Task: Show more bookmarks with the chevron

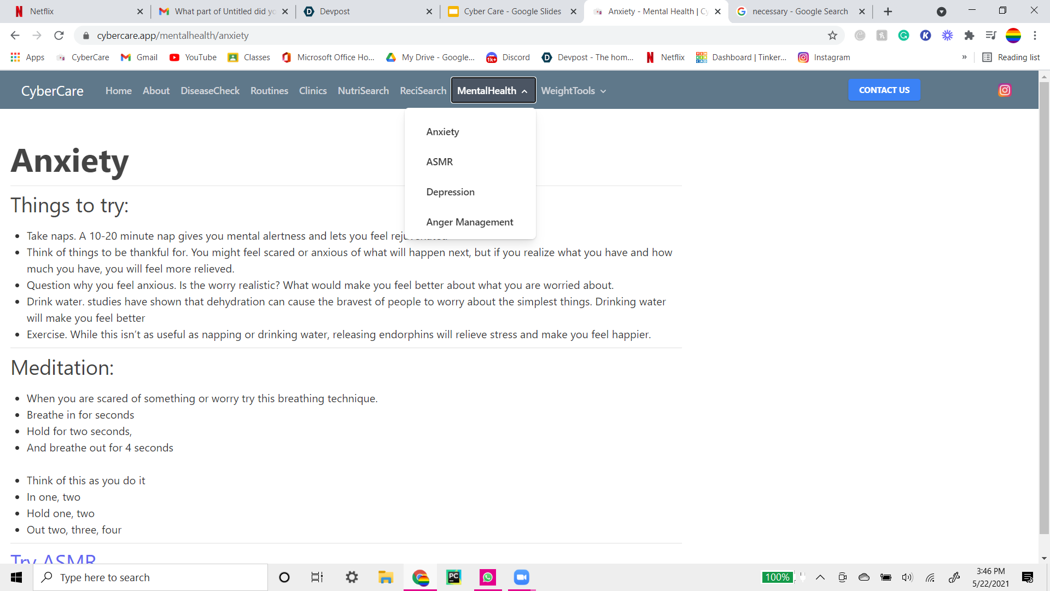Action: [964, 57]
